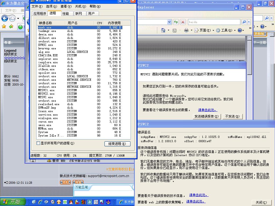
Task: Open the IE Favorites Center star
Action: 4,27
